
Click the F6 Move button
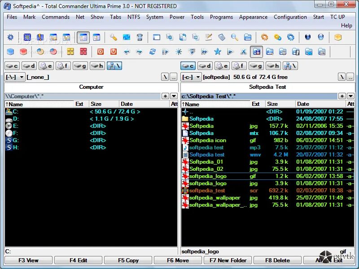pos(178,260)
